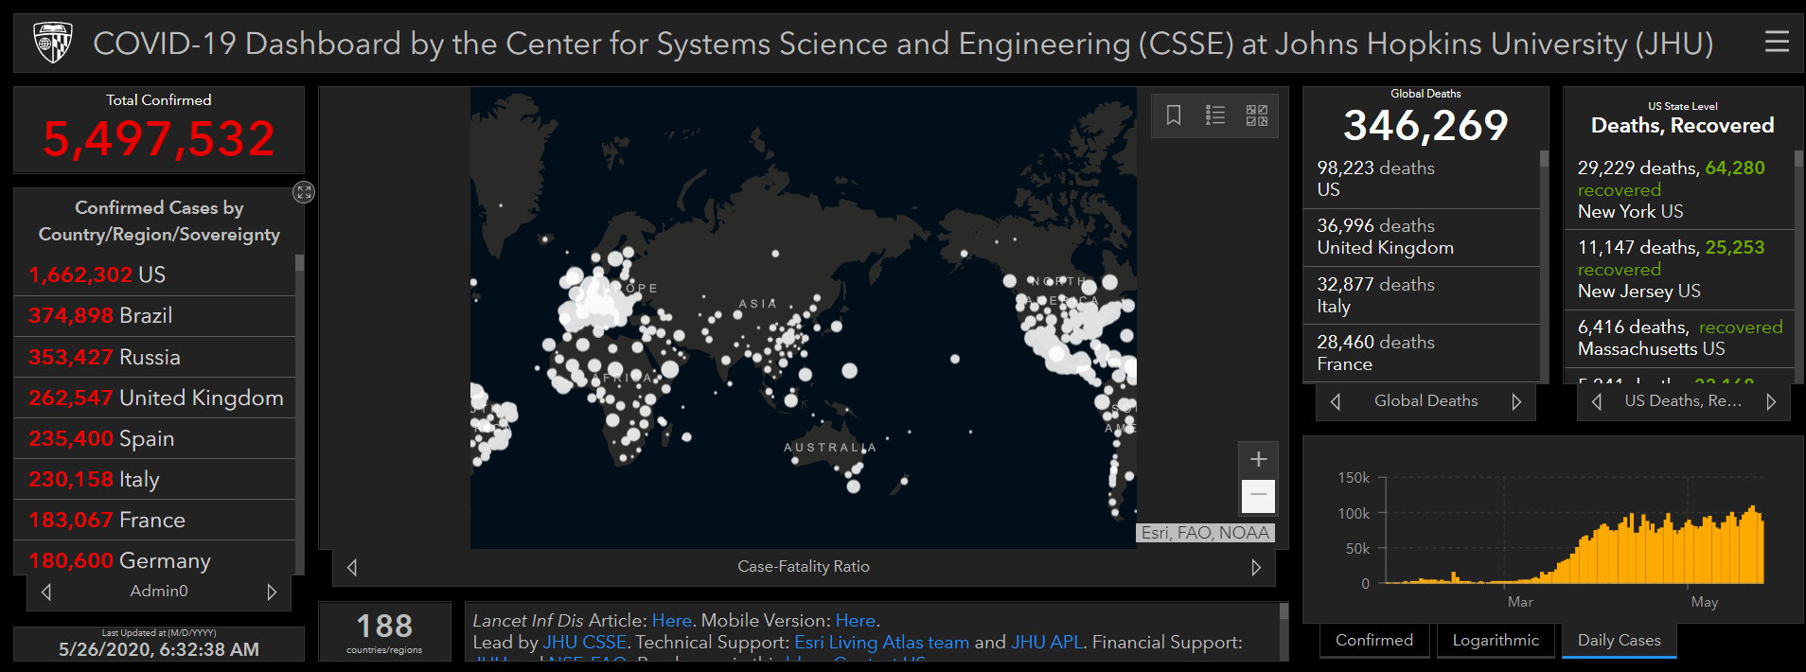Select New York US deaths entry
Viewport: 1806px width, 672px height.
pyautogui.click(x=1680, y=189)
